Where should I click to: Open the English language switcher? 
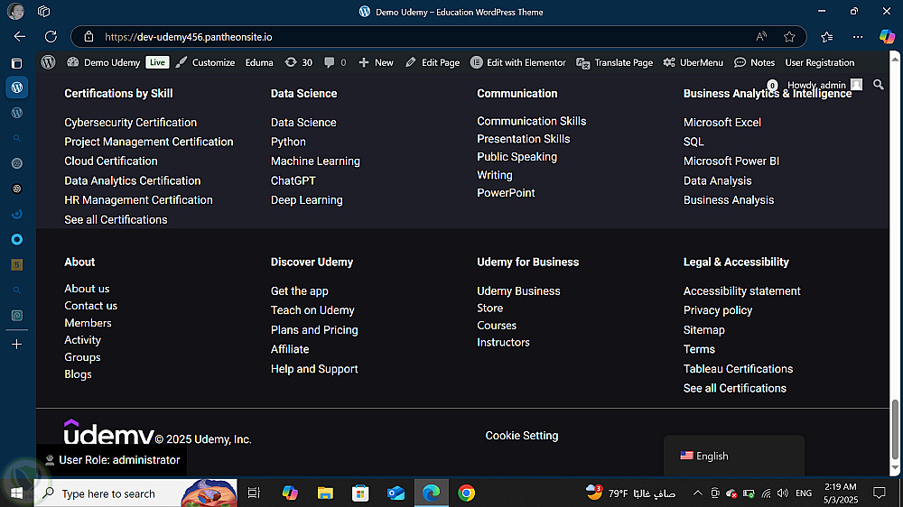coord(733,456)
